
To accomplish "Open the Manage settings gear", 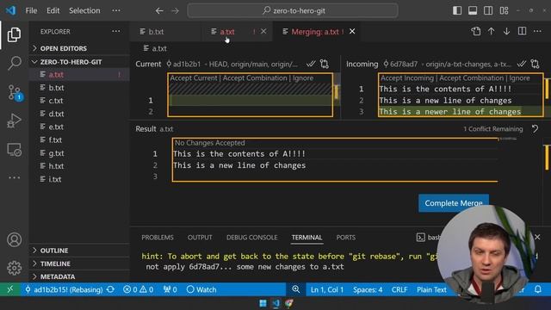I will pos(14,268).
